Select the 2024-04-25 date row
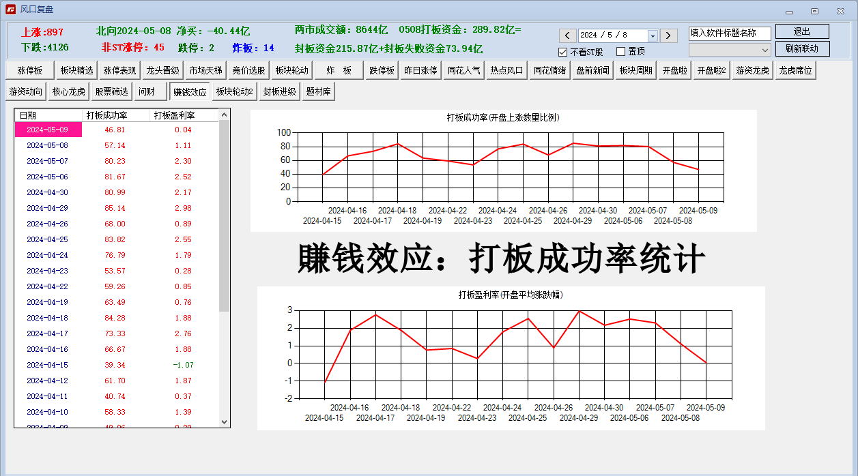 coord(116,239)
